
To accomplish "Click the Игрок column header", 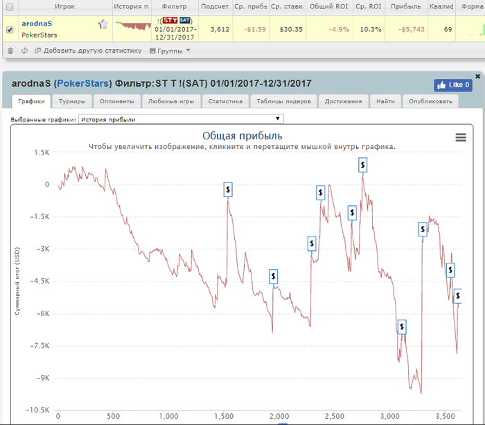I will 64,6.
